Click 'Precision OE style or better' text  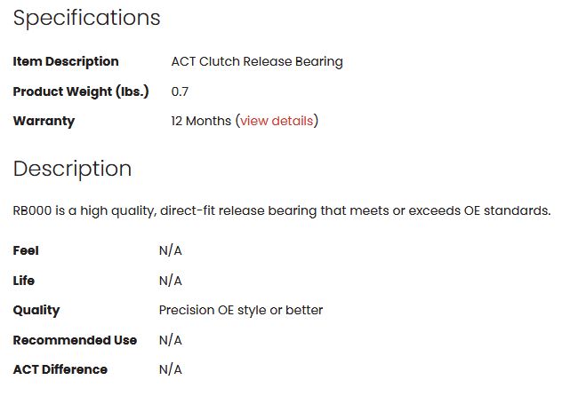click(x=241, y=310)
